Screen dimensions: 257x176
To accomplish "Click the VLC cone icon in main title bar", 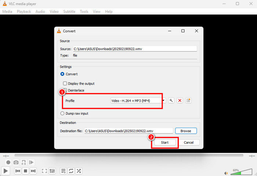I will pyautogui.click(x=5, y=4).
